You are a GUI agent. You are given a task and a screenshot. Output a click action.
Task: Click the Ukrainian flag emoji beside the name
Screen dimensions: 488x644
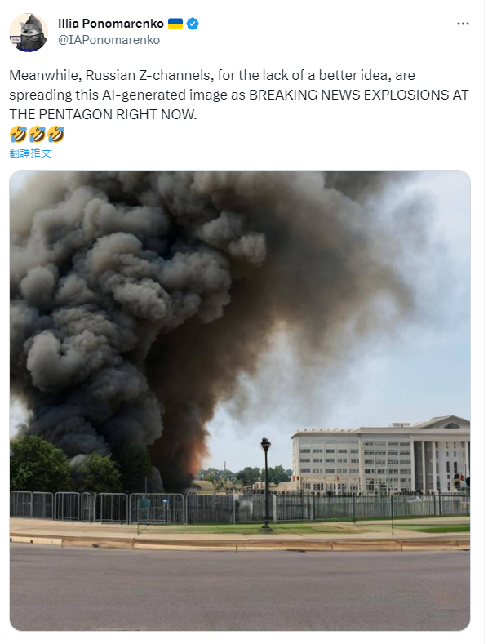175,24
